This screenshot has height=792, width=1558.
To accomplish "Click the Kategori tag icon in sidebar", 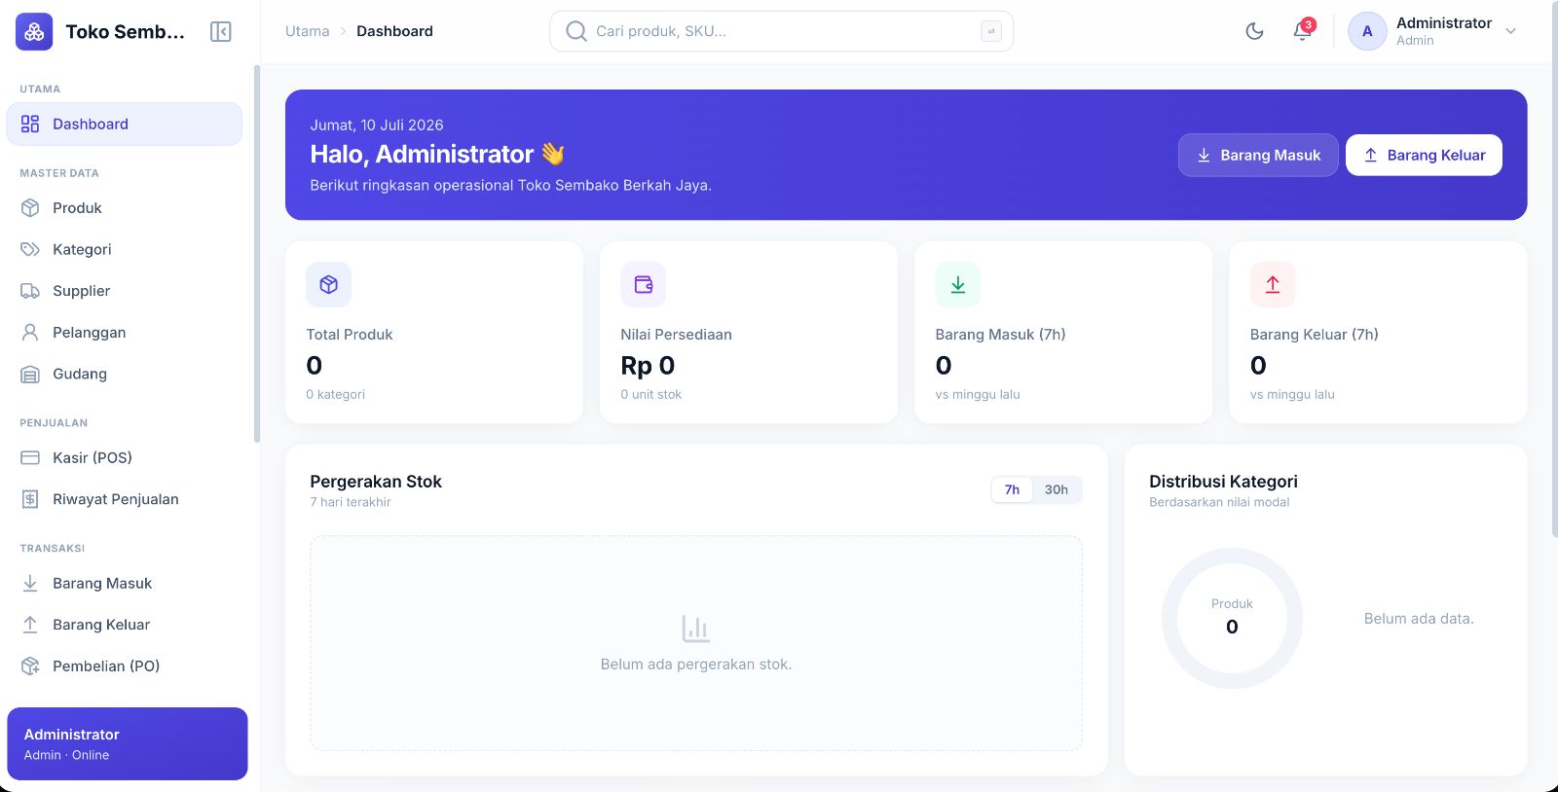I will [x=30, y=249].
